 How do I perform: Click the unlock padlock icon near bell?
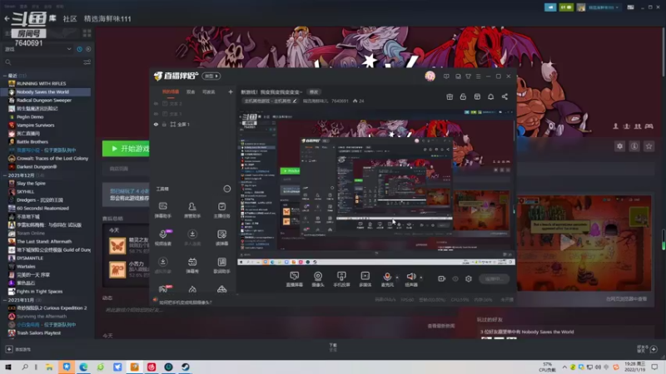(x=463, y=96)
